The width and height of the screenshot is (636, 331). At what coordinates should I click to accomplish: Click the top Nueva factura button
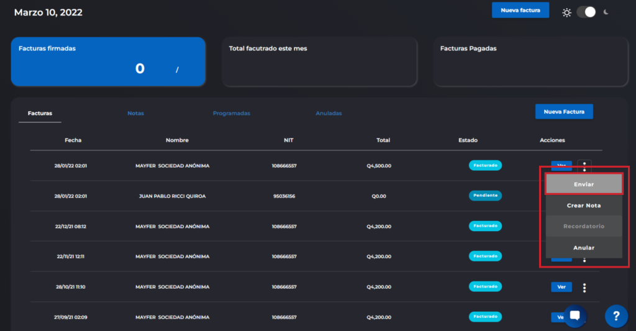click(x=520, y=11)
